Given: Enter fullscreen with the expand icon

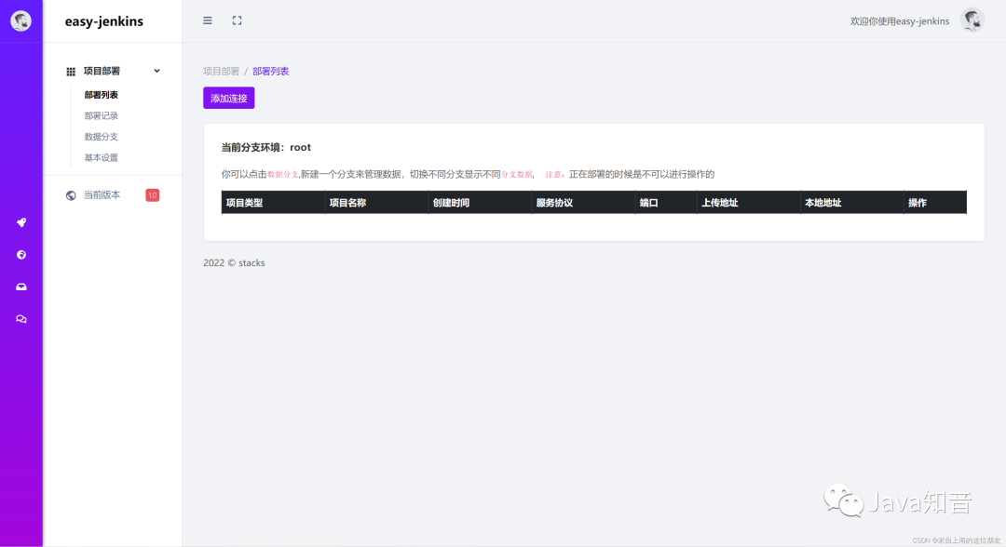Looking at the screenshot, I should pyautogui.click(x=237, y=20).
